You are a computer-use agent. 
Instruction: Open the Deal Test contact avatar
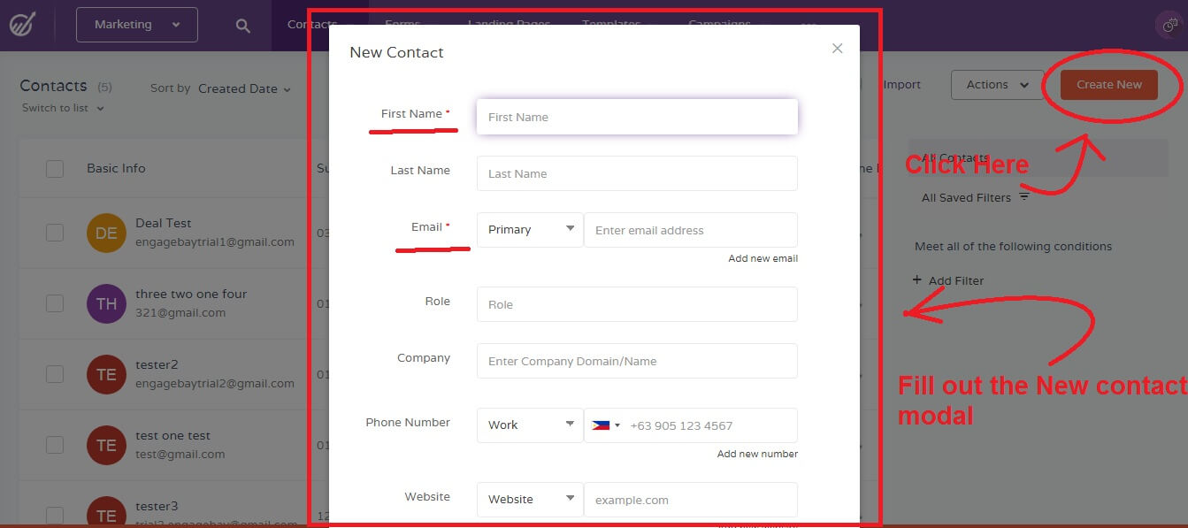click(x=106, y=232)
